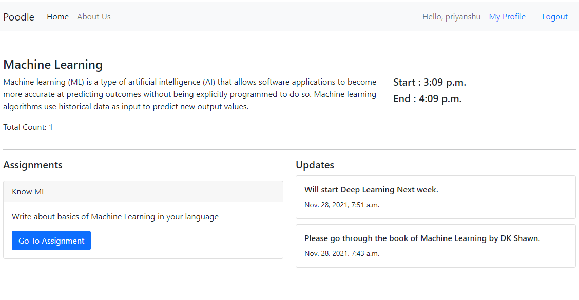Click the assignment description text
Image resolution: width=579 pixels, height=300 pixels.
[115, 216]
